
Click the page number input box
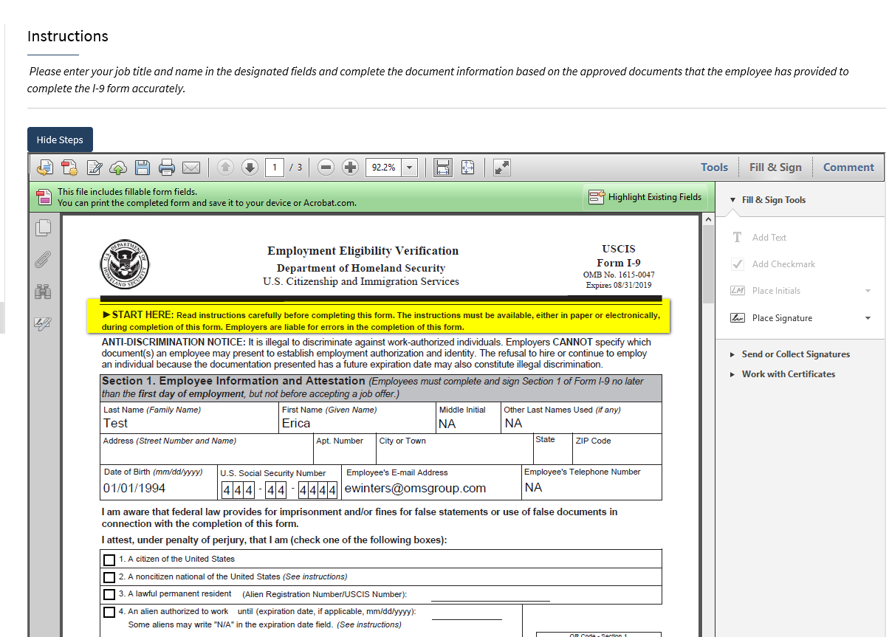pos(274,168)
